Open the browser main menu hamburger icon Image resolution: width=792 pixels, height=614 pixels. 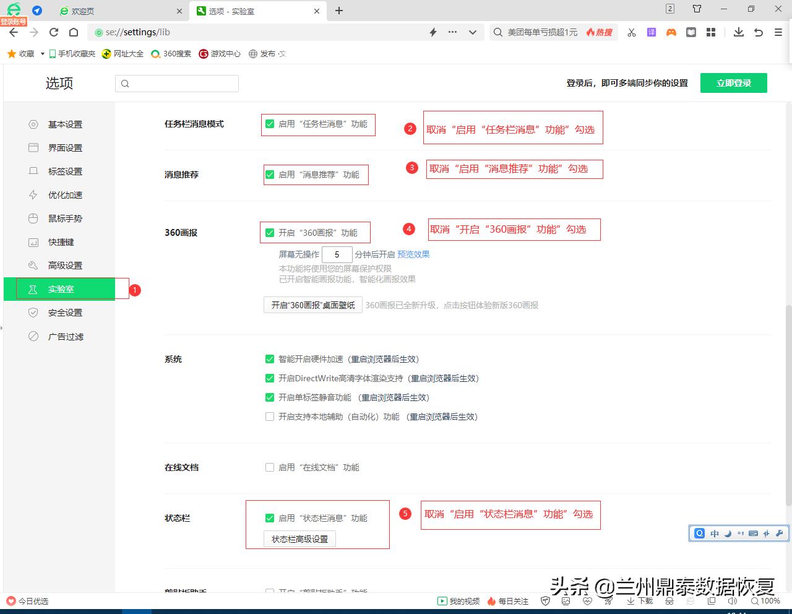point(778,32)
